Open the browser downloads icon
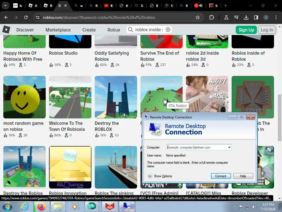 pos(246,17)
